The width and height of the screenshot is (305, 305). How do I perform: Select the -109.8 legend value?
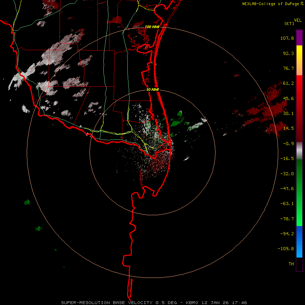286,249
